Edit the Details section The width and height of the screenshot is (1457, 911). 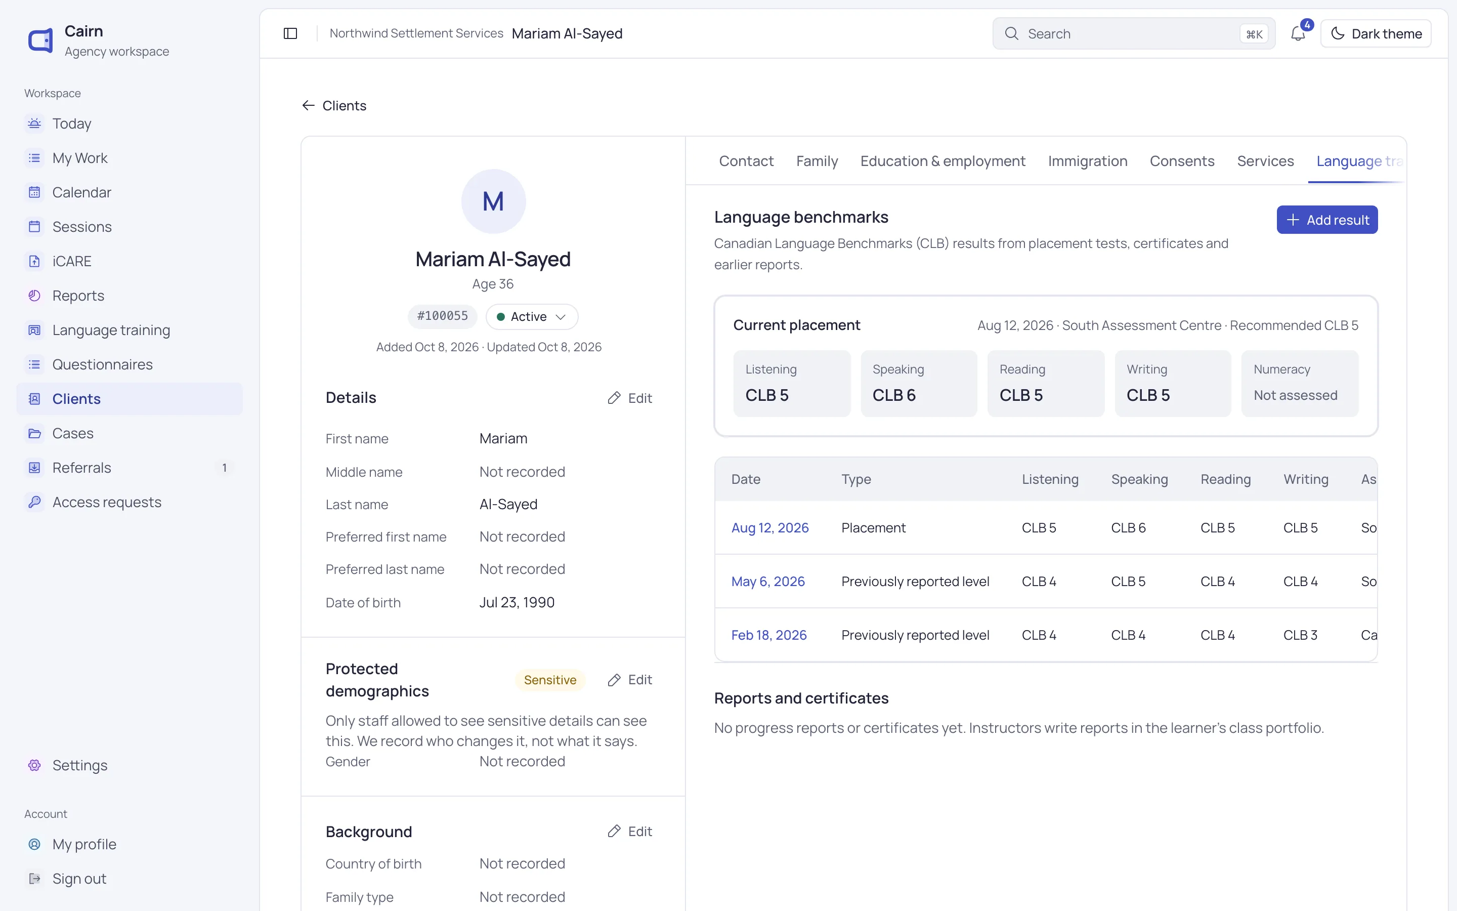(630, 398)
